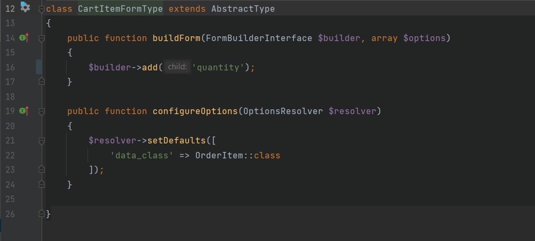Click the $resolver variable on line 21
Viewport: 535px width, 241px height.
click(x=113, y=140)
